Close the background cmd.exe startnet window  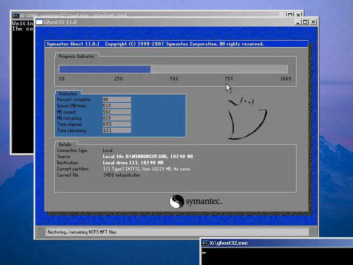click(x=299, y=15)
